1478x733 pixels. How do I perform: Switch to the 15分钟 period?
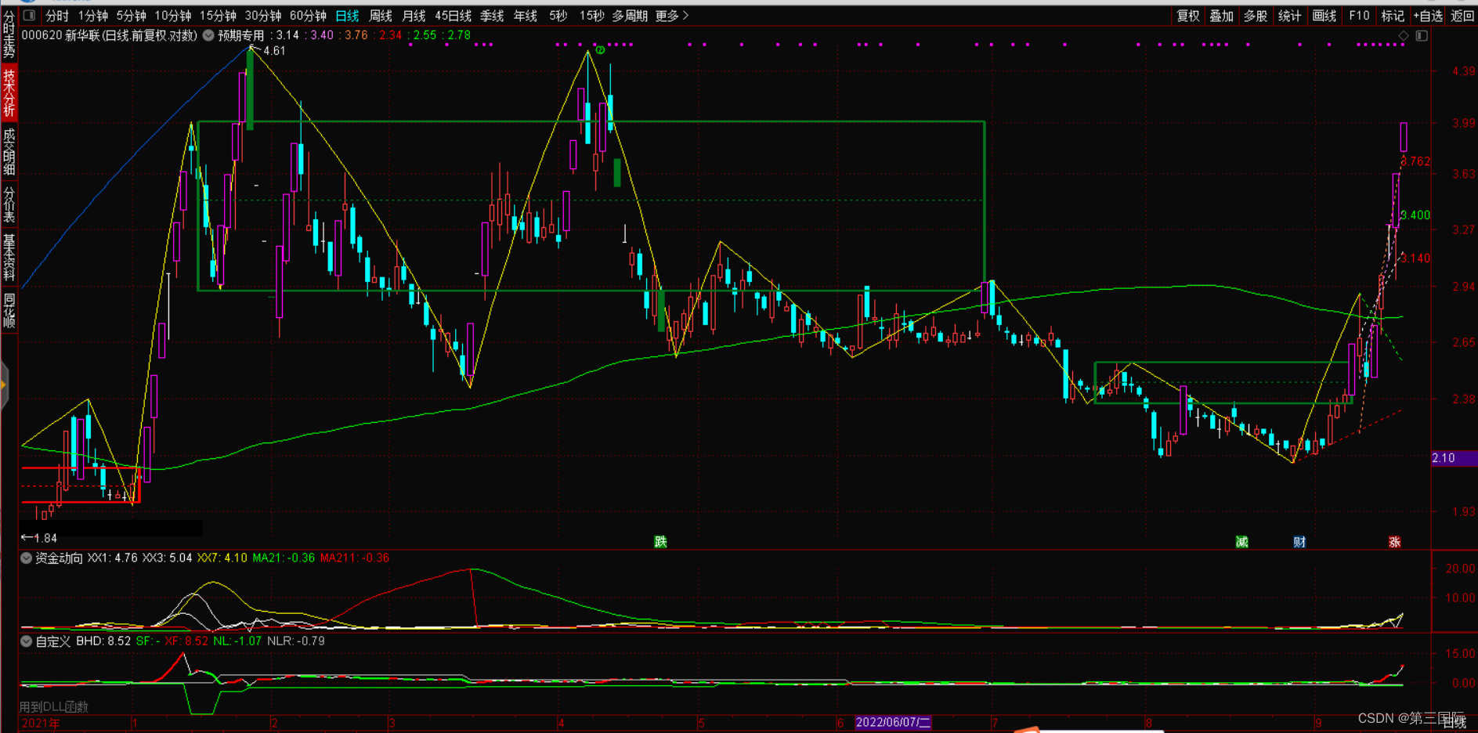(218, 15)
